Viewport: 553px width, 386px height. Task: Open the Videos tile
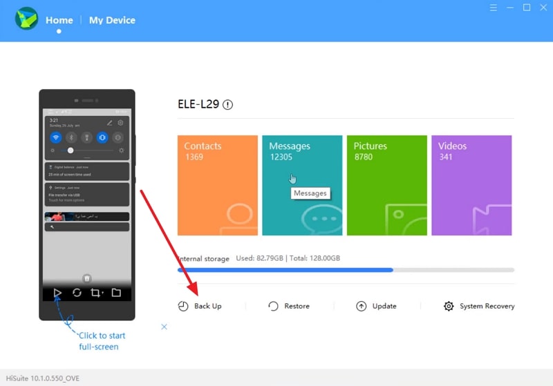471,185
